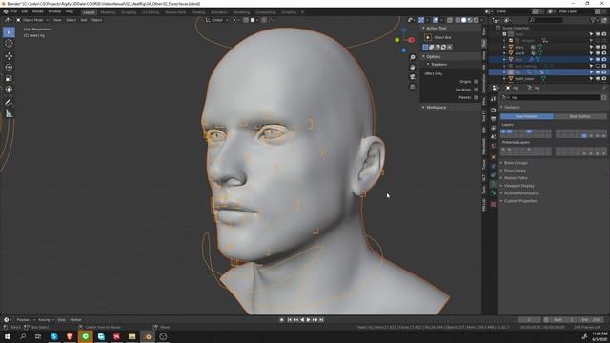610x343 pixels.
Task: Hide the teeth_lower object with eye icon
Action: pyautogui.click(x=598, y=79)
